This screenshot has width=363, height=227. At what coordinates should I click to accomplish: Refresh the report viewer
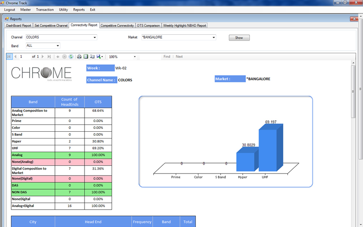pos(71,57)
